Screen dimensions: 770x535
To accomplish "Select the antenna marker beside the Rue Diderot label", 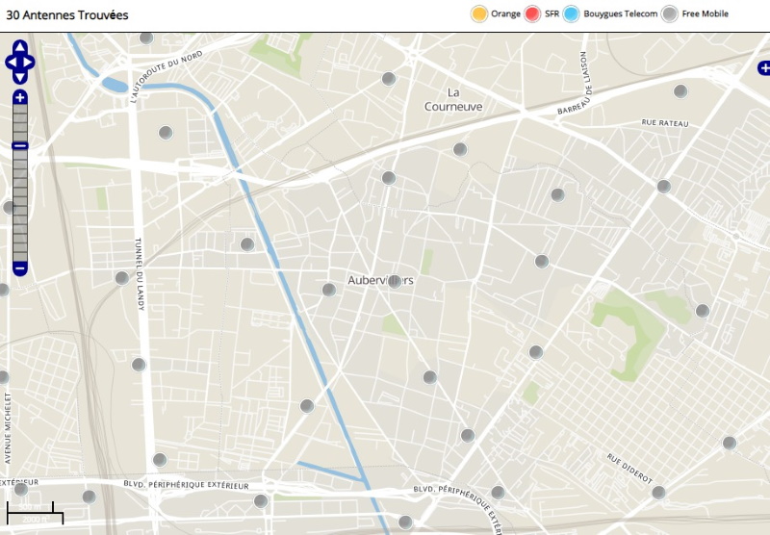I will point(658,493).
